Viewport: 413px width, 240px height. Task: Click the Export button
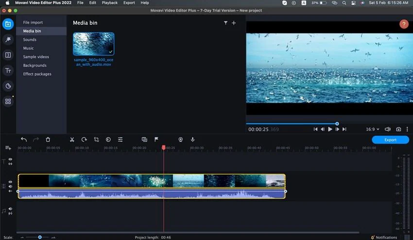pyautogui.click(x=390, y=140)
